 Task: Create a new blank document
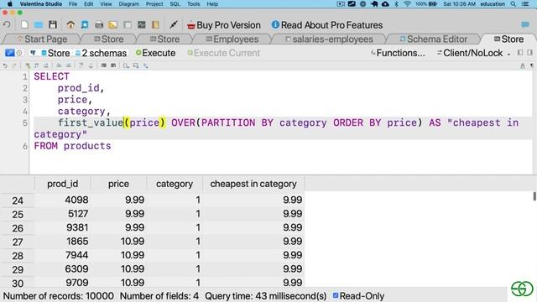pyautogui.click(x=24, y=24)
